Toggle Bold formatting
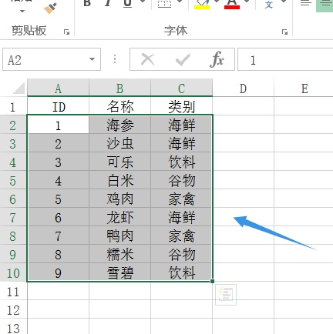The height and width of the screenshot is (334, 333). click(x=87, y=3)
